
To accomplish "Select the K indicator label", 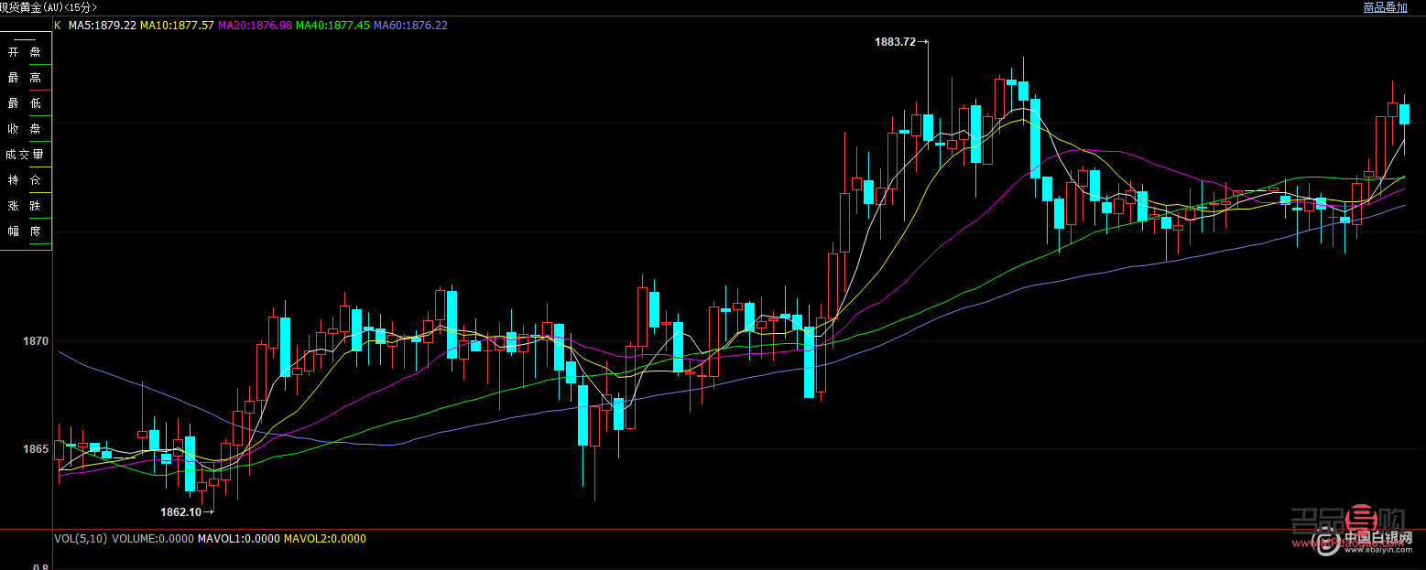I will 58,26.
